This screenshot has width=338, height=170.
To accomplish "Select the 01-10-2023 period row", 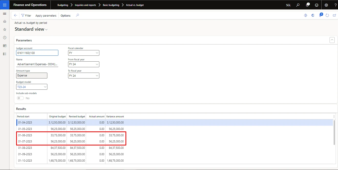I will coord(175,161).
